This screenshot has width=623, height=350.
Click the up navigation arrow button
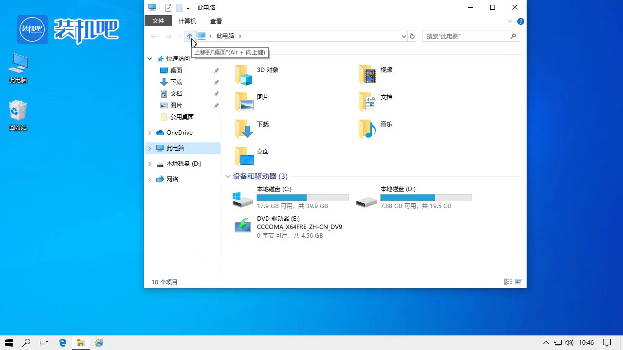pos(189,36)
